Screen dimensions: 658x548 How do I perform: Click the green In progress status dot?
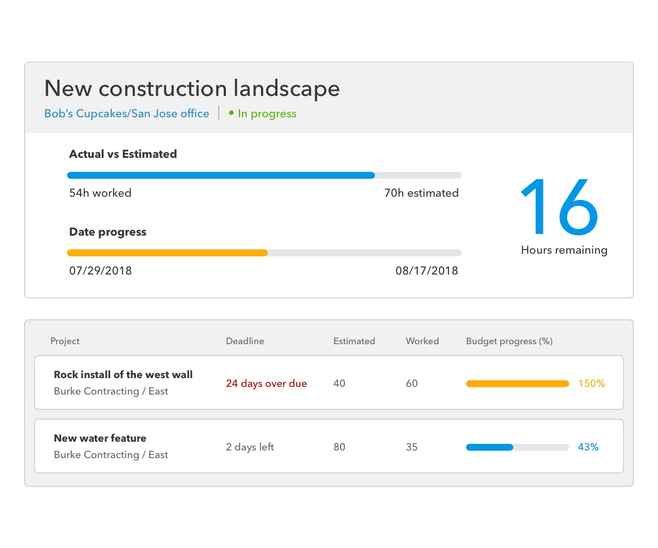point(231,113)
